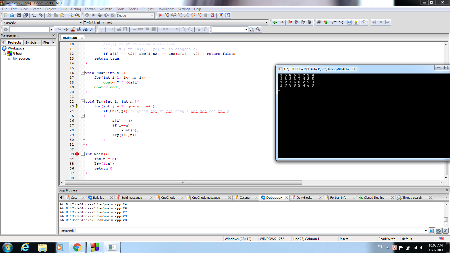
Task: Expand the Sources folder in tree
Action: pos(10,59)
